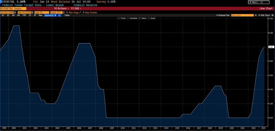Click the Add Data input field
The image size is (275, 131).
pos(242,15)
